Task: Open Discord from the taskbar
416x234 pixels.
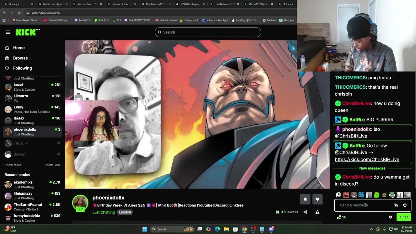Action: (x=271, y=229)
